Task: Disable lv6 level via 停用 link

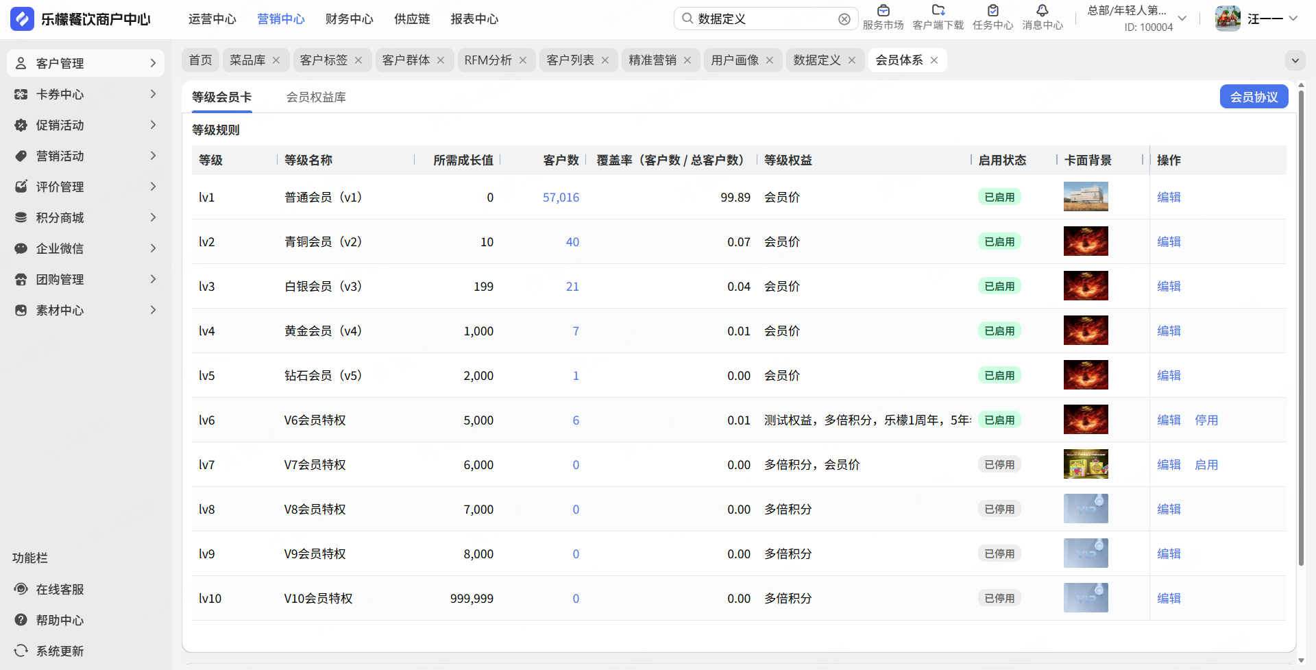Action: tap(1206, 420)
